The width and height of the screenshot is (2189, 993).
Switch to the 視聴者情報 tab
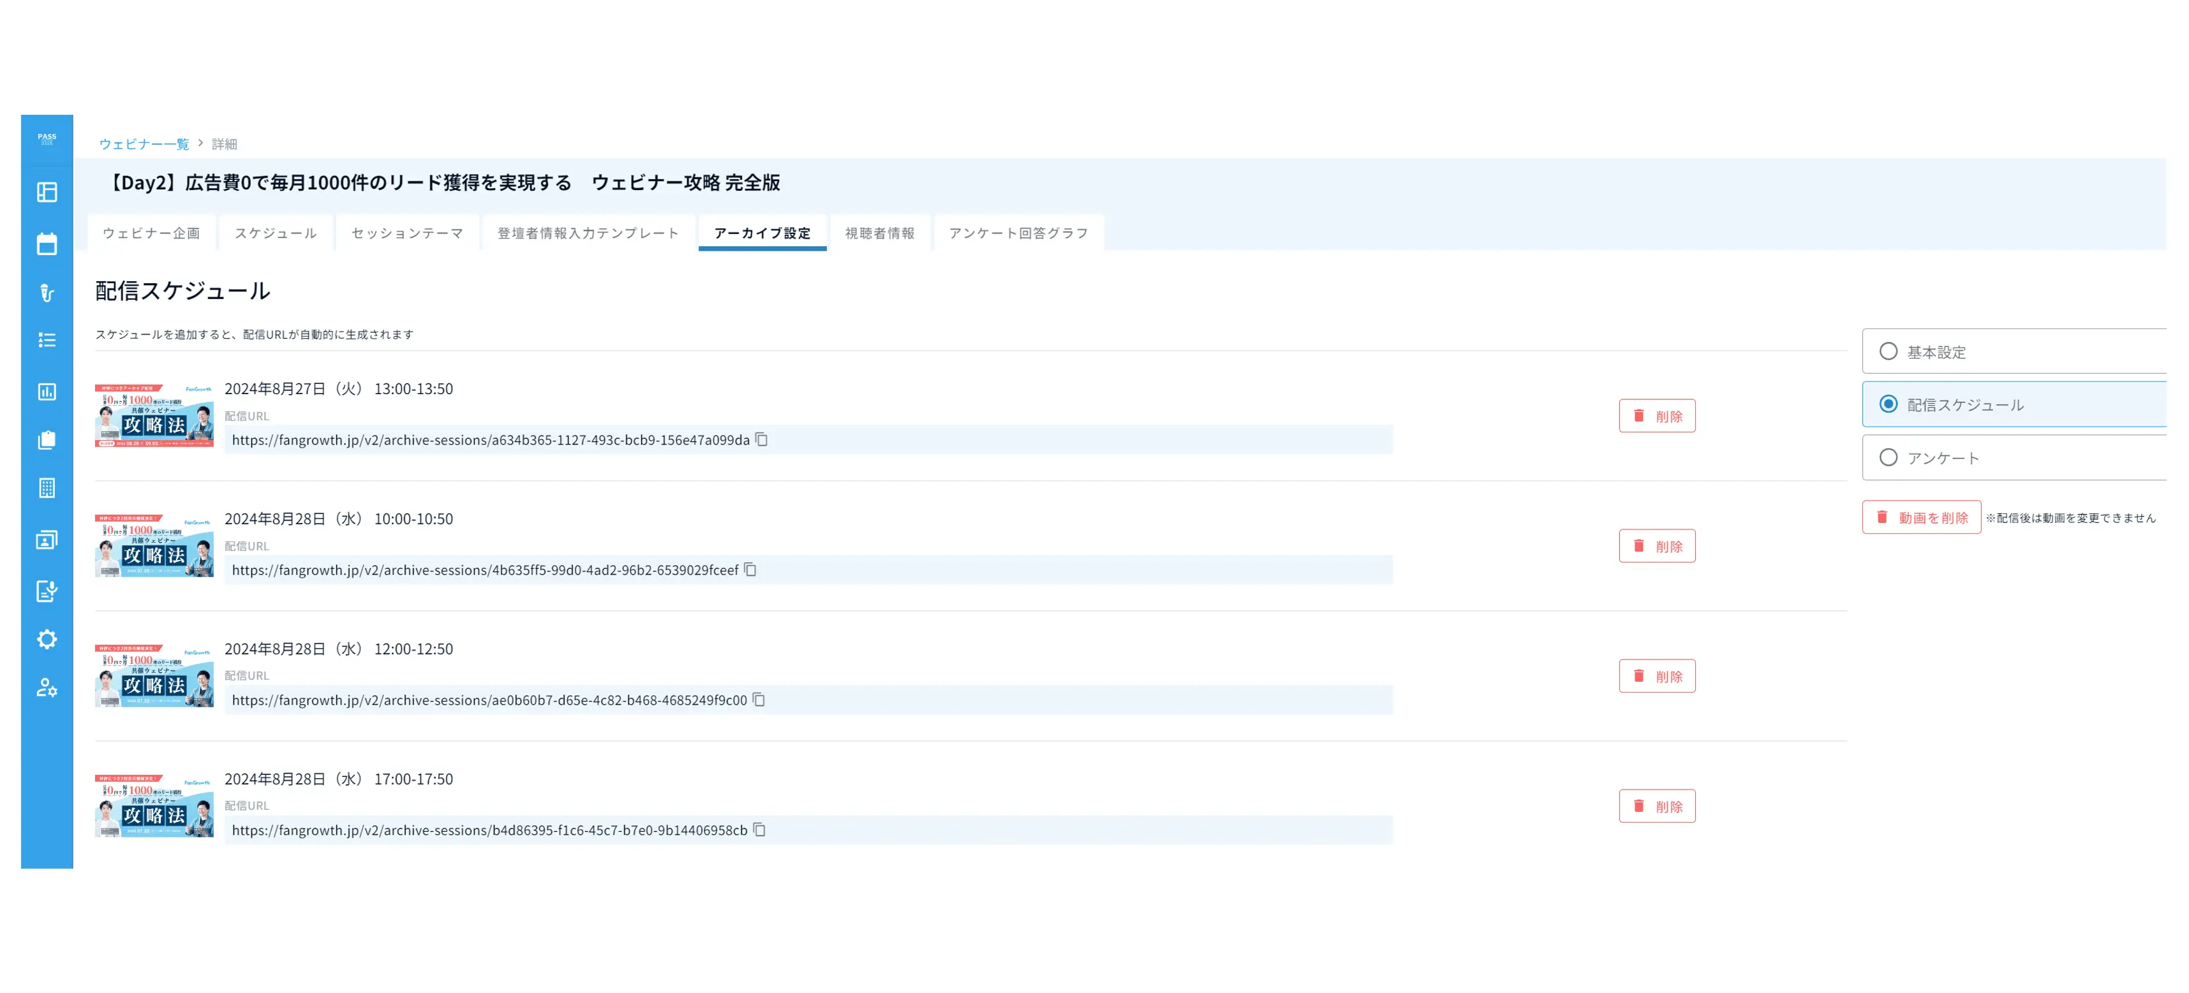click(880, 233)
